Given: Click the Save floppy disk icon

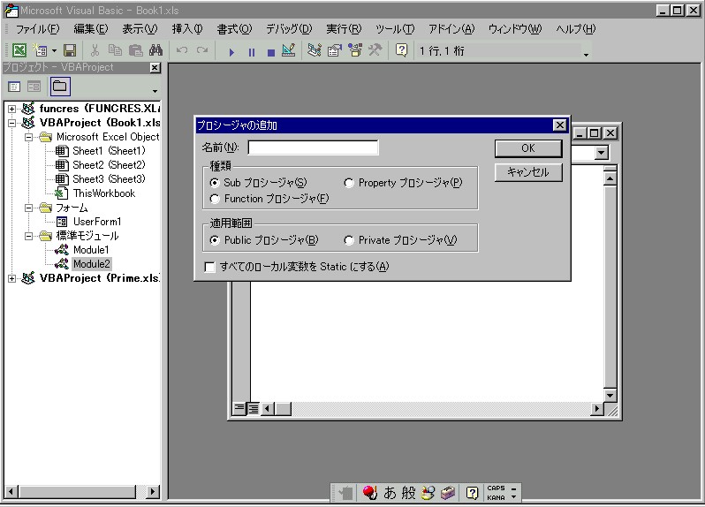Looking at the screenshot, I should [69, 51].
